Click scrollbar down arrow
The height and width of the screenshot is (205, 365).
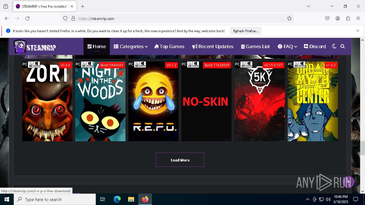[x=362, y=191]
